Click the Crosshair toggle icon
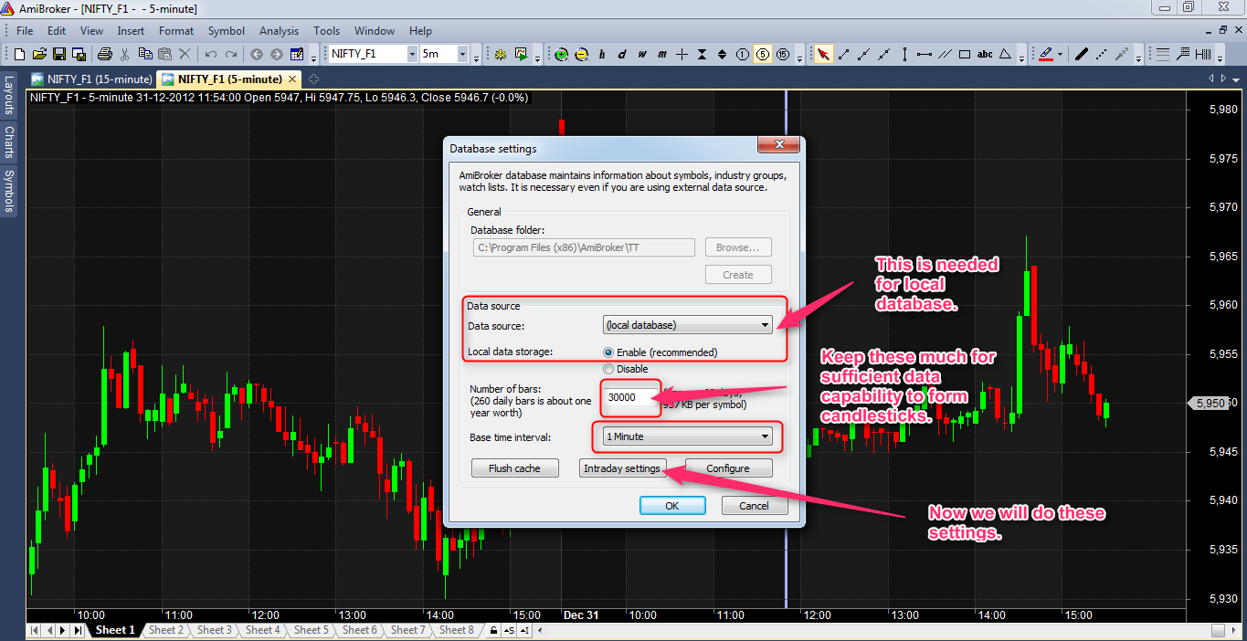1247x641 pixels. click(682, 54)
